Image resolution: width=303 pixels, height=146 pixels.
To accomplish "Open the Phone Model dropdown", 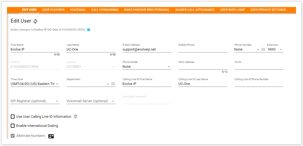I will pos(169,67).
